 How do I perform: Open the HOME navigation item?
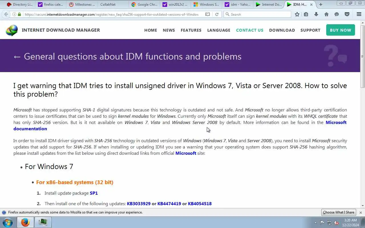[151, 30]
